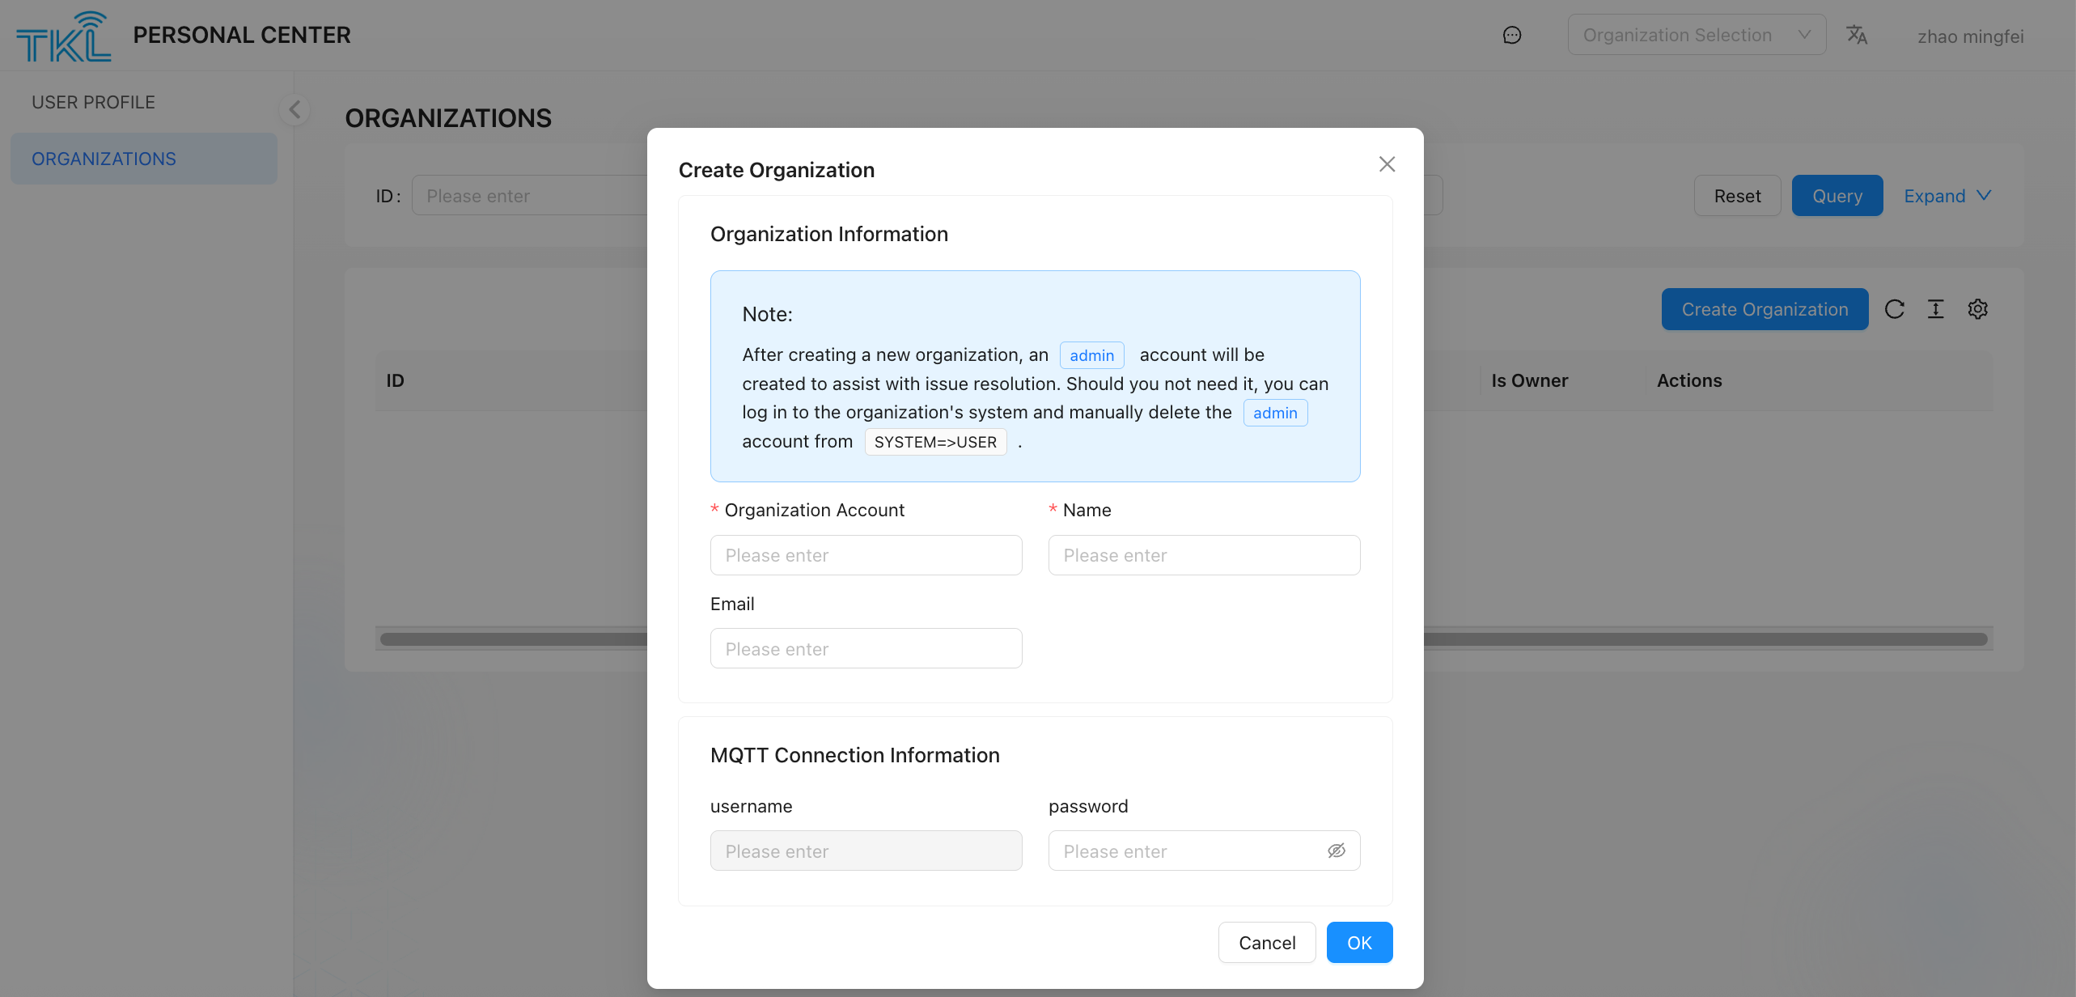Image resolution: width=2076 pixels, height=997 pixels.
Task: Click the TKL logo
Action: (63, 36)
